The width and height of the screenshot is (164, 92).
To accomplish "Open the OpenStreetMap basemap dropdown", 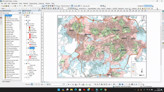I will [92, 8].
